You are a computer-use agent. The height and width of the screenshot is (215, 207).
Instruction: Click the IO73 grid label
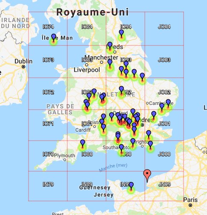pos(48,60)
